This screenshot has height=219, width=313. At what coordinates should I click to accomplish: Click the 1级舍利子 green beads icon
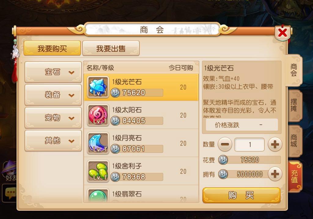click(x=98, y=171)
